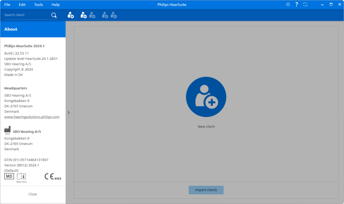Click the duplicate client toolbar icon
The image size is (344, 204).
(x=92, y=15)
